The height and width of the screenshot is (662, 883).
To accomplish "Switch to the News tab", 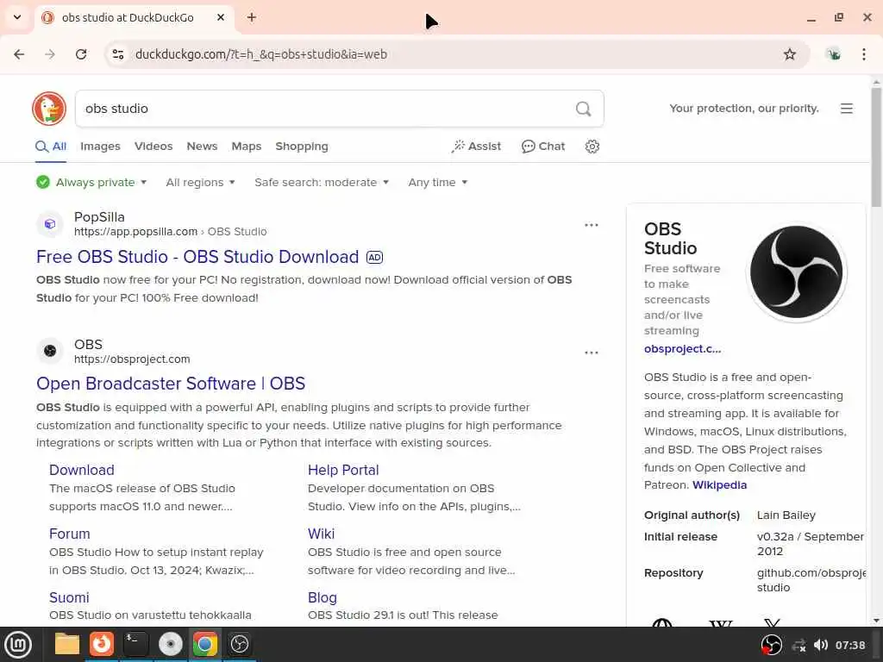I will point(202,147).
